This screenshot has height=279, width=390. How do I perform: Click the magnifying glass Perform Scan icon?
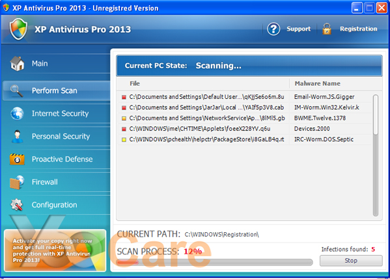[17, 90]
